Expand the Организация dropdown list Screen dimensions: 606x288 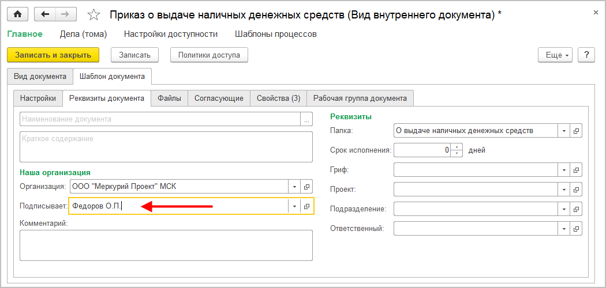click(294, 187)
